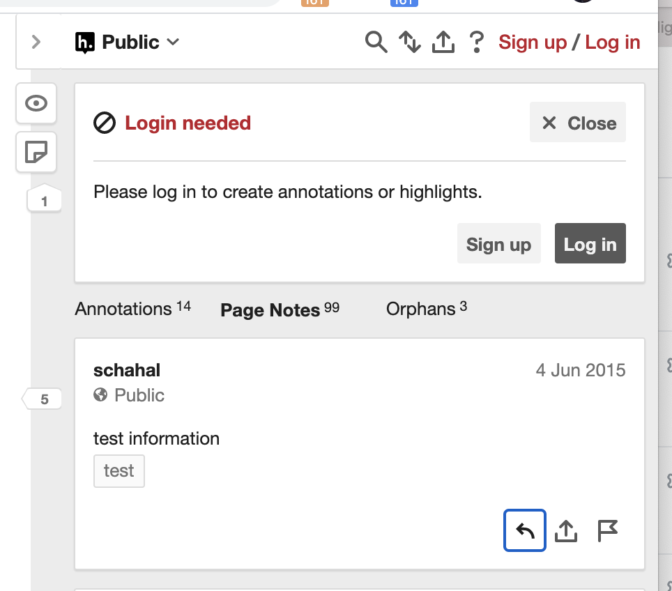Open the search icon
The image size is (672, 591).
point(376,42)
